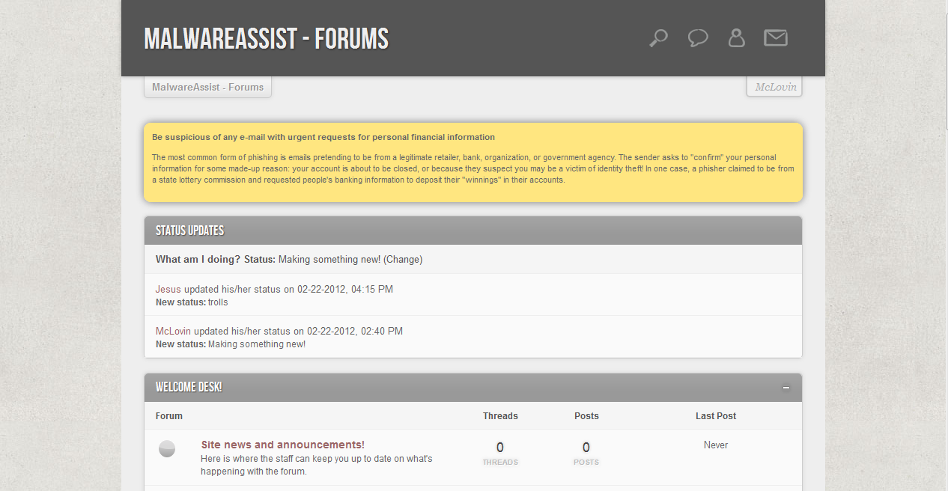Click the Threads column header

(500, 416)
